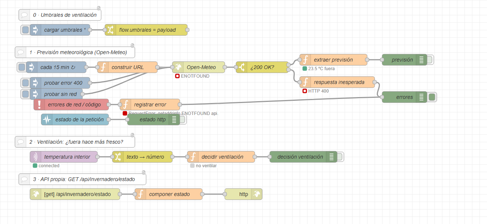Viewport: 487px width, 224px height.
Task: Toggle the decisión ventilación debug output
Action: [340, 157]
